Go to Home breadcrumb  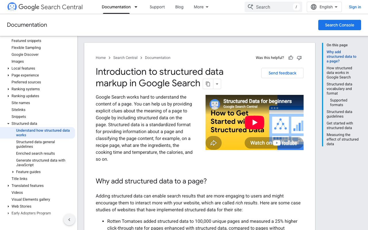[101, 58]
